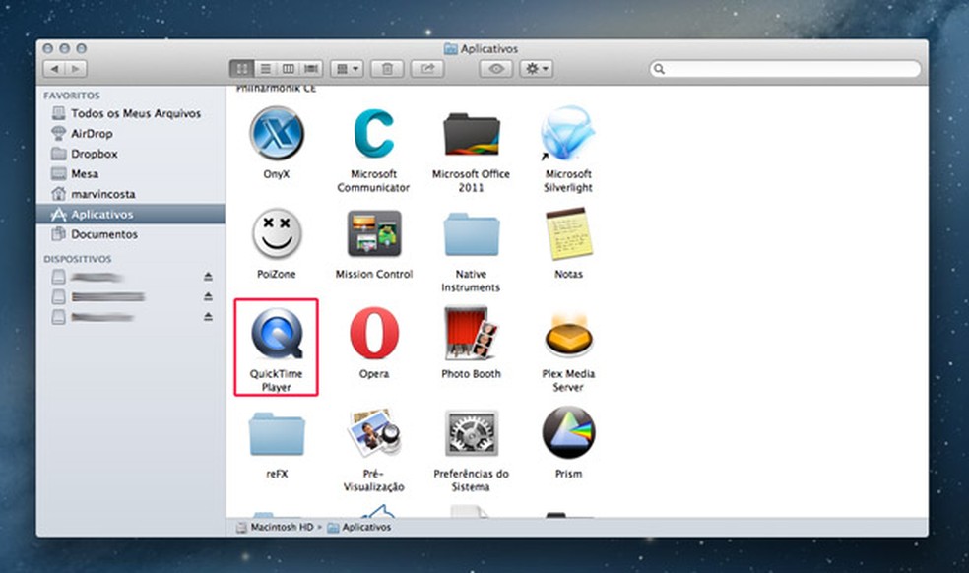This screenshot has height=573, width=969.
Task: Open the Native Instruments folder
Action: tap(471, 234)
